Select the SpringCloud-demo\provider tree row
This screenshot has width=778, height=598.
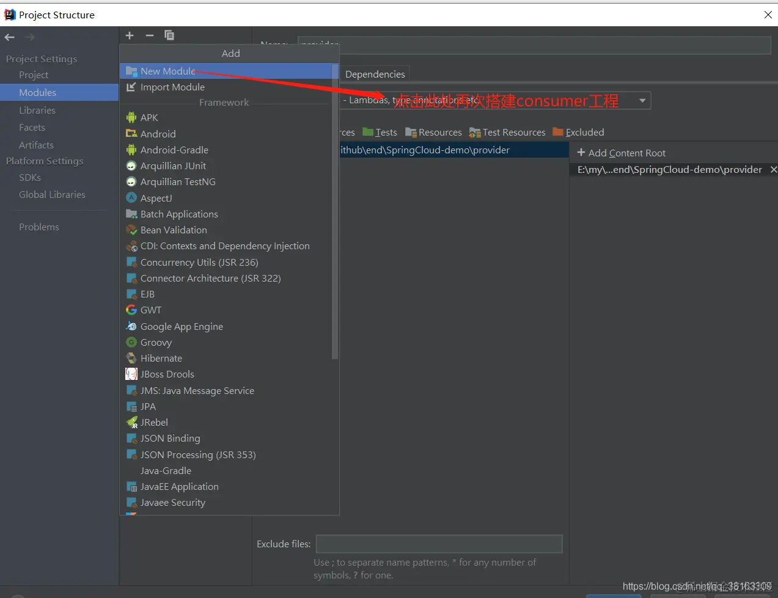454,150
